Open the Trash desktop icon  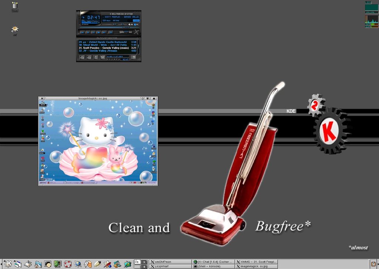click(15, 7)
